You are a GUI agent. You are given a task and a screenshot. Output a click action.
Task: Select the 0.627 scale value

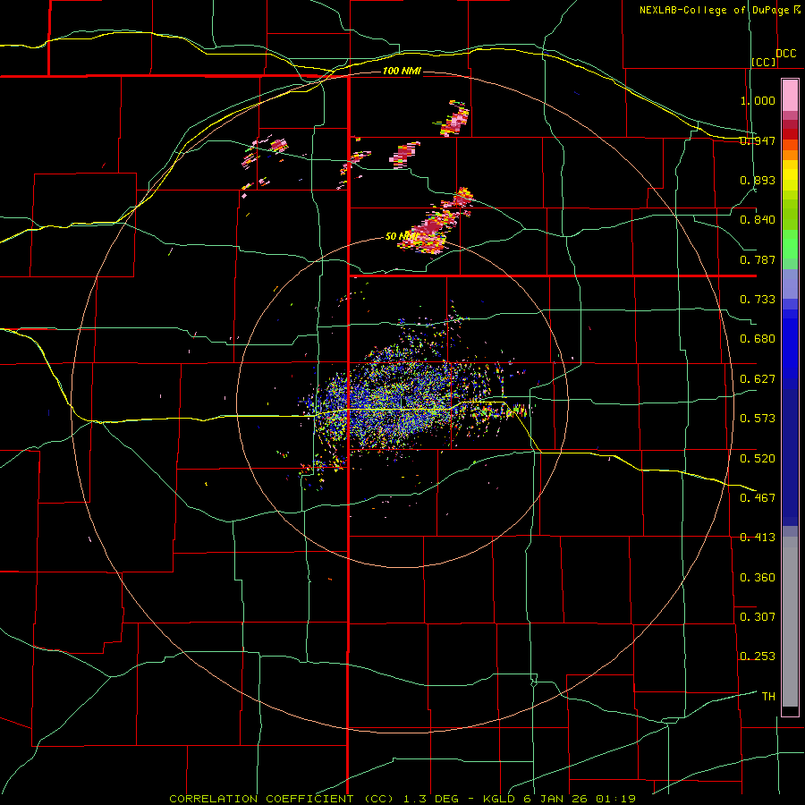coord(758,379)
